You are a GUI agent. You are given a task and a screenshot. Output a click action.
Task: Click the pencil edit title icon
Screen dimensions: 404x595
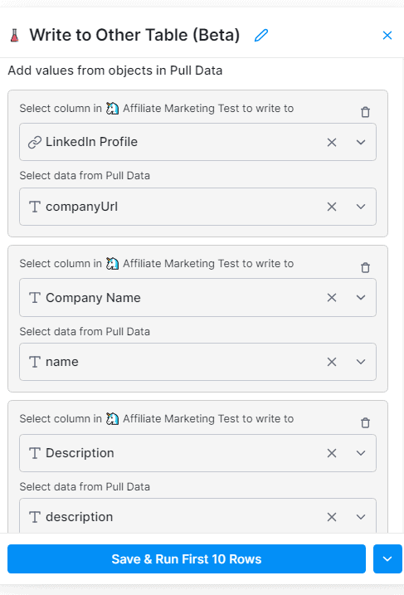coord(261,36)
